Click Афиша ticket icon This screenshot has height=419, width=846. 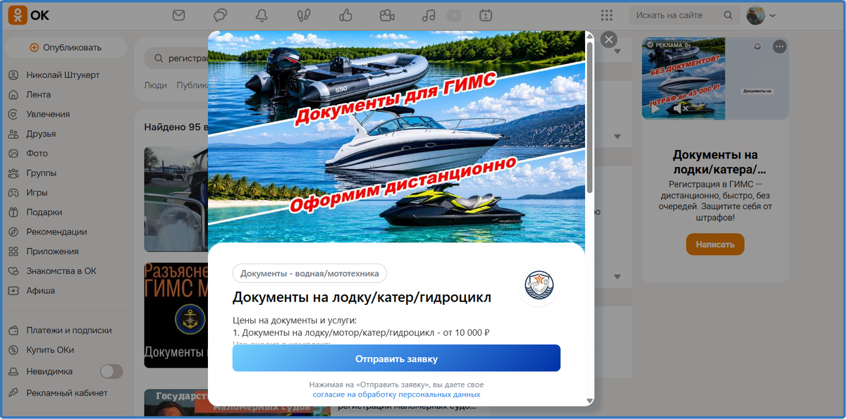(x=13, y=290)
